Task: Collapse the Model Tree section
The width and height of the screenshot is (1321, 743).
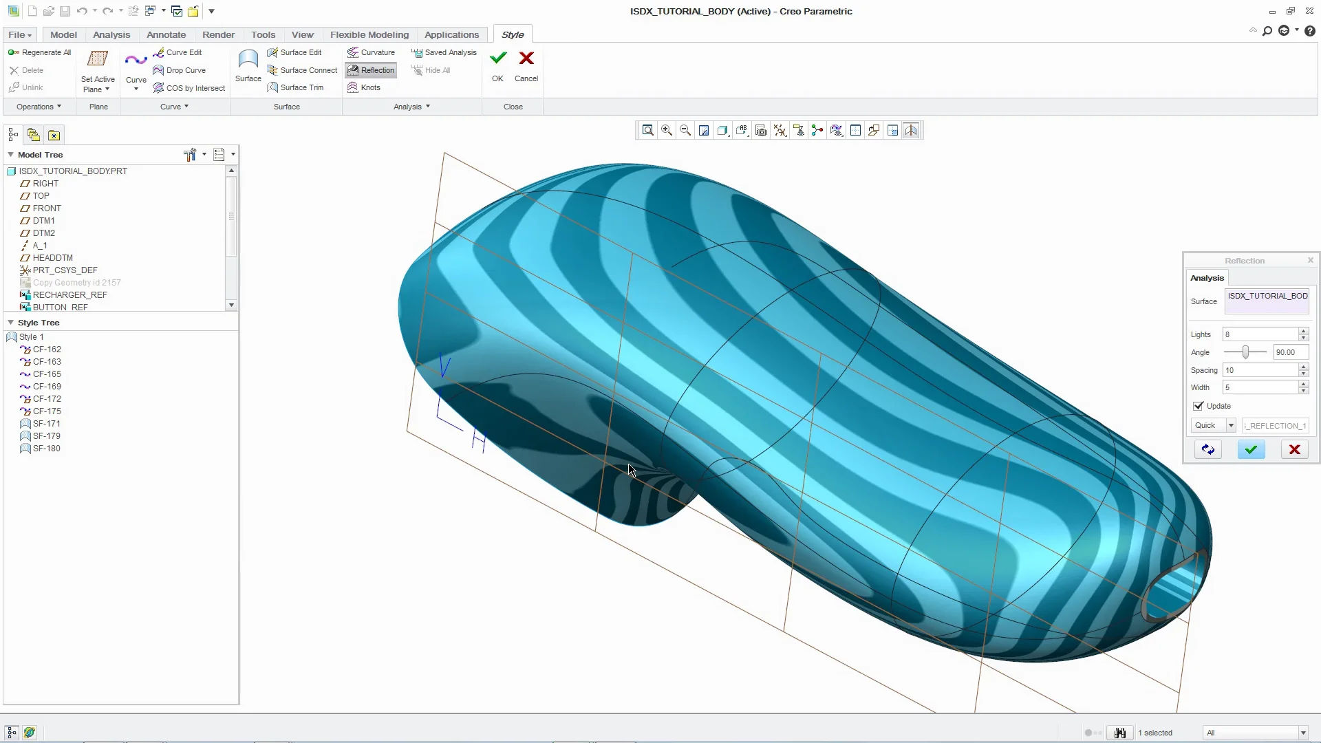Action: coord(10,155)
